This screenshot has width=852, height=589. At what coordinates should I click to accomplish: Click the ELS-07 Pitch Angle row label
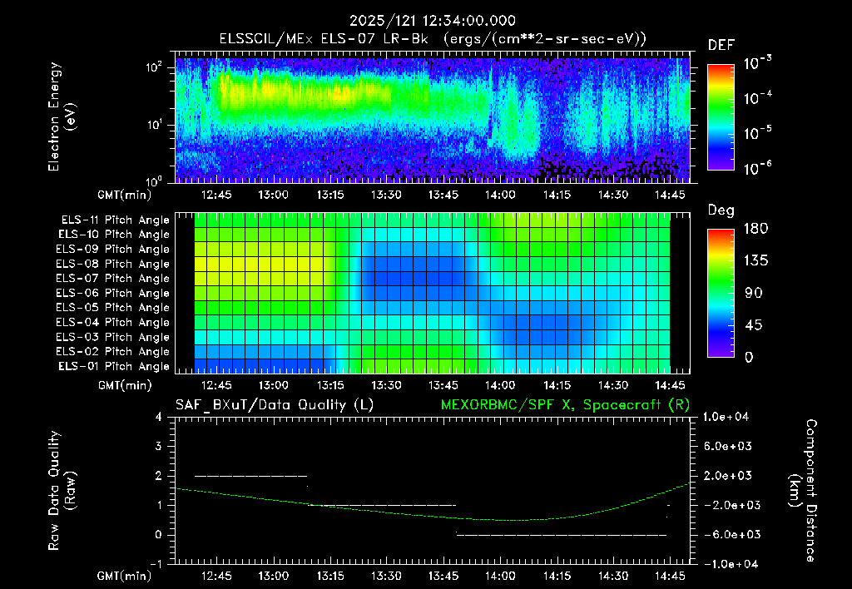(112, 279)
